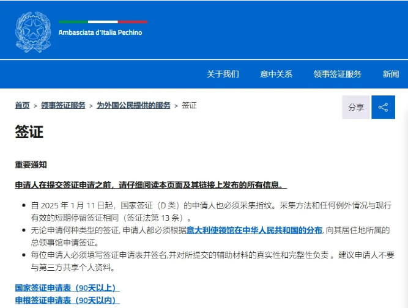The width and height of the screenshot is (408, 308).
Task: Click Ambasciata d'Italia Pechino site title
Action: pos(100,32)
